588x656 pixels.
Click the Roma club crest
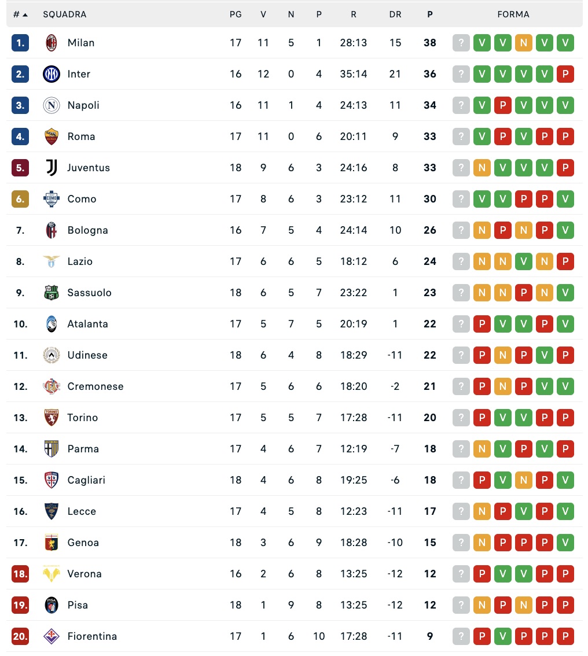point(52,137)
